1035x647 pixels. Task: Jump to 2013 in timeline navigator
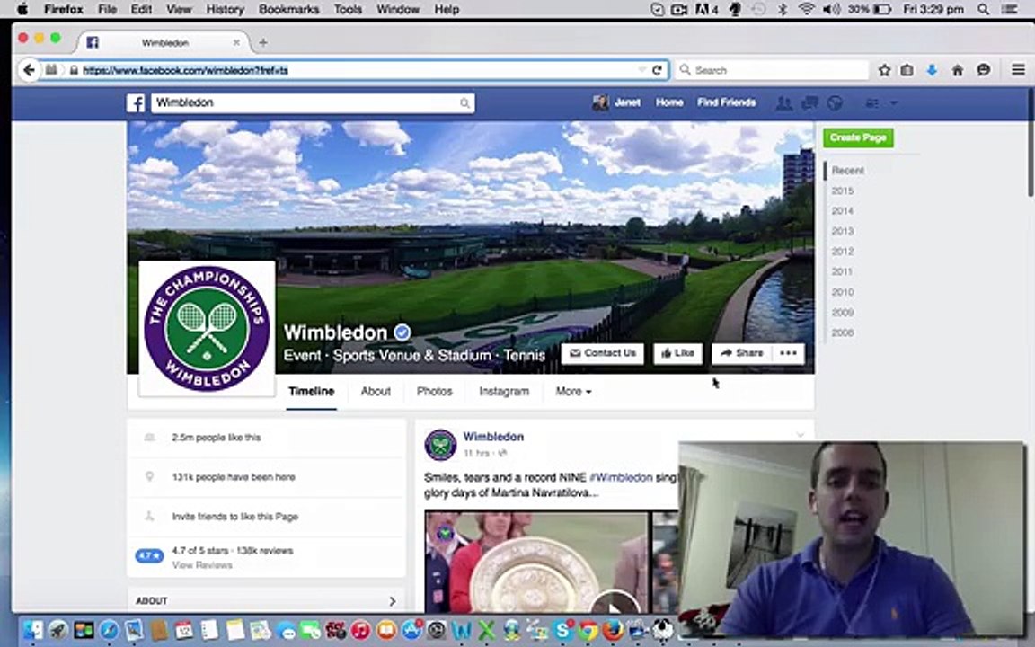842,231
